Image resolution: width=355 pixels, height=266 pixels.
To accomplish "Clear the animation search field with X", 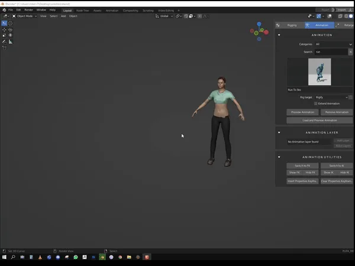I will (x=350, y=52).
